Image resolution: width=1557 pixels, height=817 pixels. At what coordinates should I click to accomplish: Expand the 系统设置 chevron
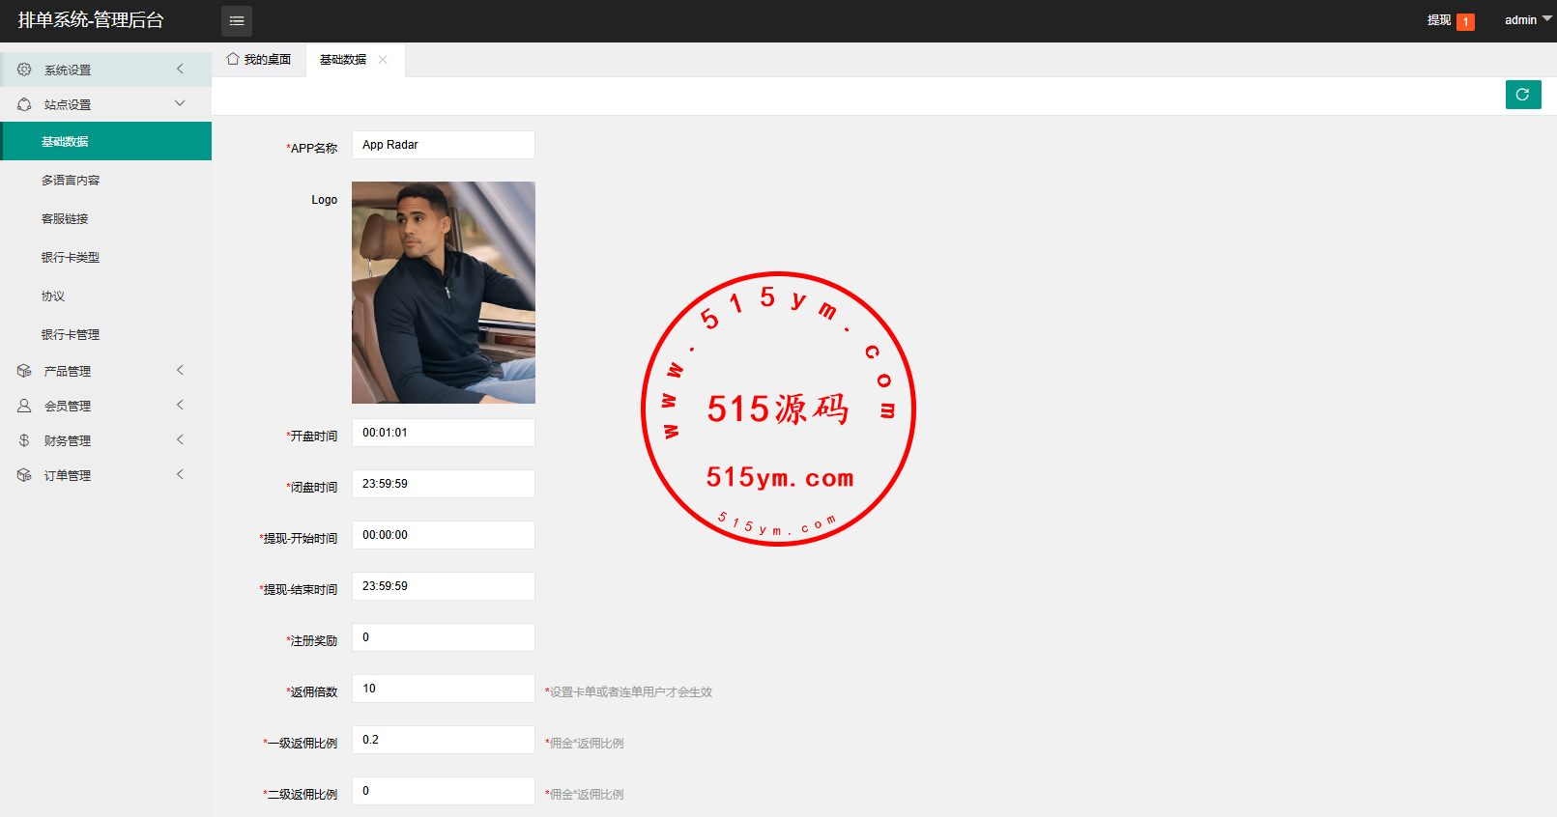[x=180, y=69]
